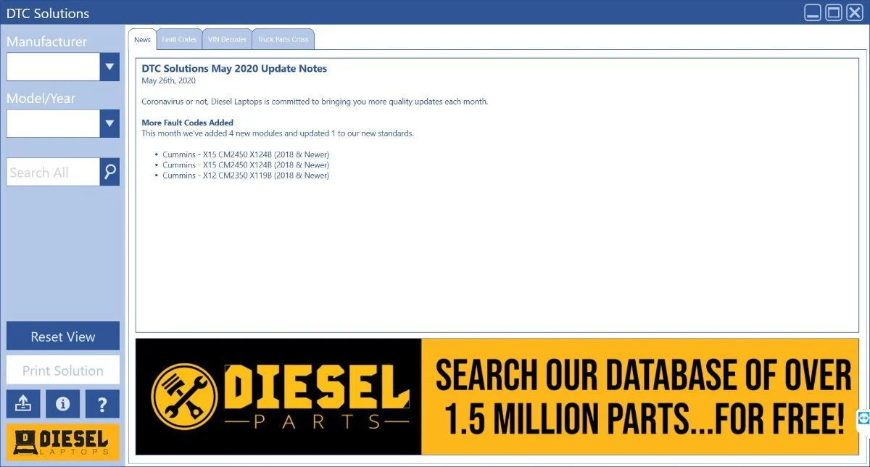
Task: Click the 'Manufacturer' label
Action: [x=46, y=41]
